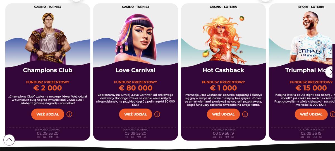Screen dimensions: 335x151
Task: Take part in Hot Cashback promotion
Action: click(x=223, y=114)
